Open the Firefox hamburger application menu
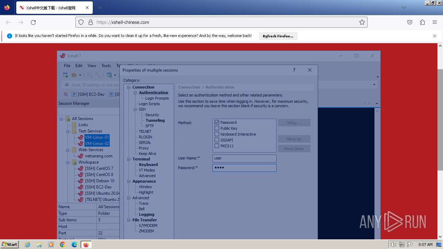 pos(435,22)
